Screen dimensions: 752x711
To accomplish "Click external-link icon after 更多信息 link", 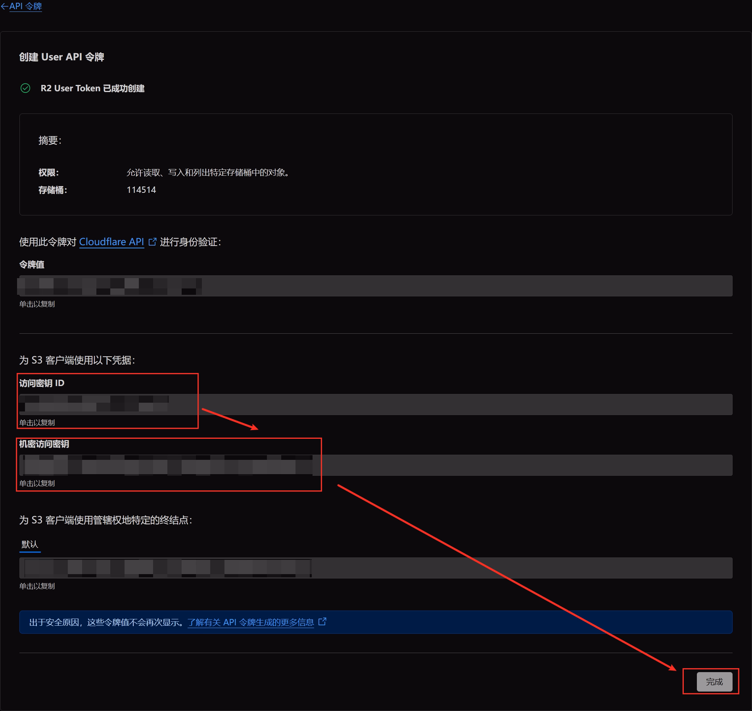I will click(x=322, y=621).
